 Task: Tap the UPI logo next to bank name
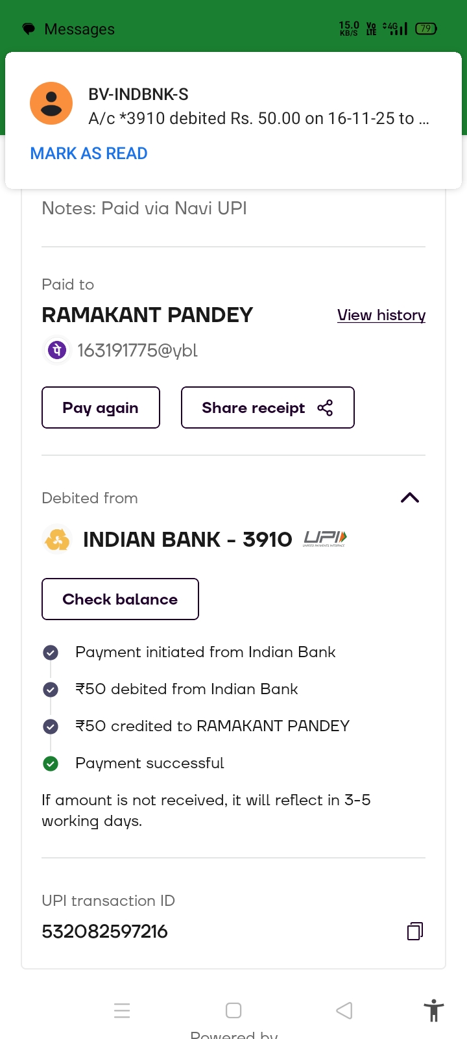(325, 538)
